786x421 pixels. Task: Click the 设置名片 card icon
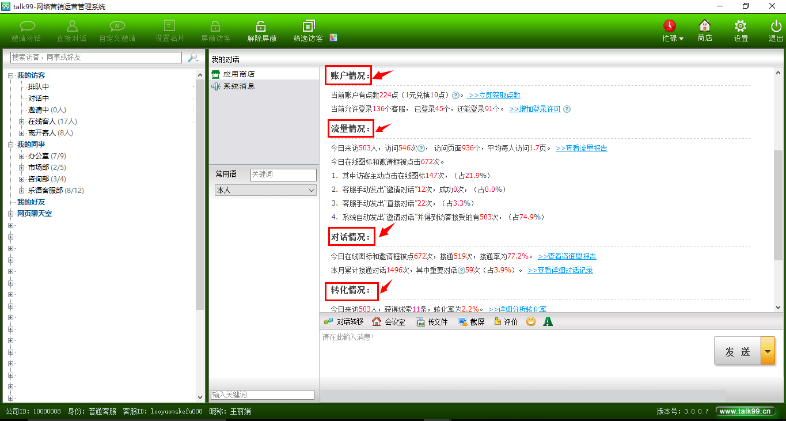click(169, 26)
